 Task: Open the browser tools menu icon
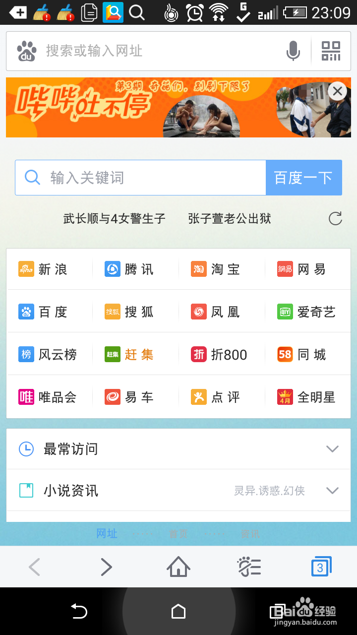[249, 567]
